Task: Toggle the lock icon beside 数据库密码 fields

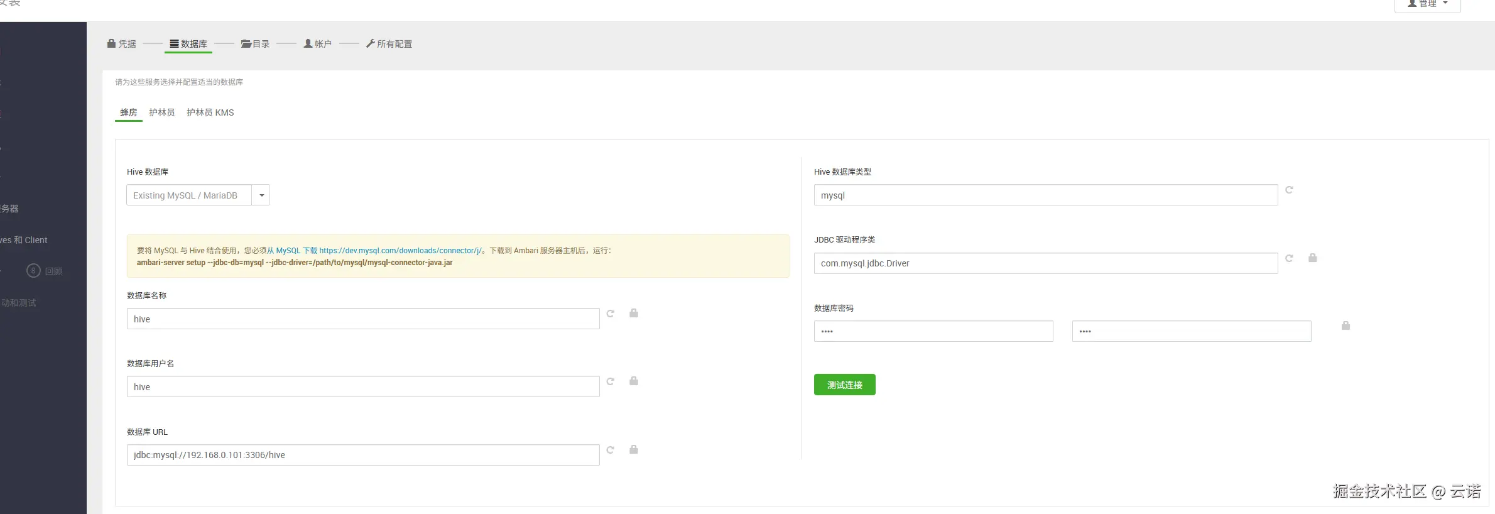Action: pyautogui.click(x=1345, y=325)
